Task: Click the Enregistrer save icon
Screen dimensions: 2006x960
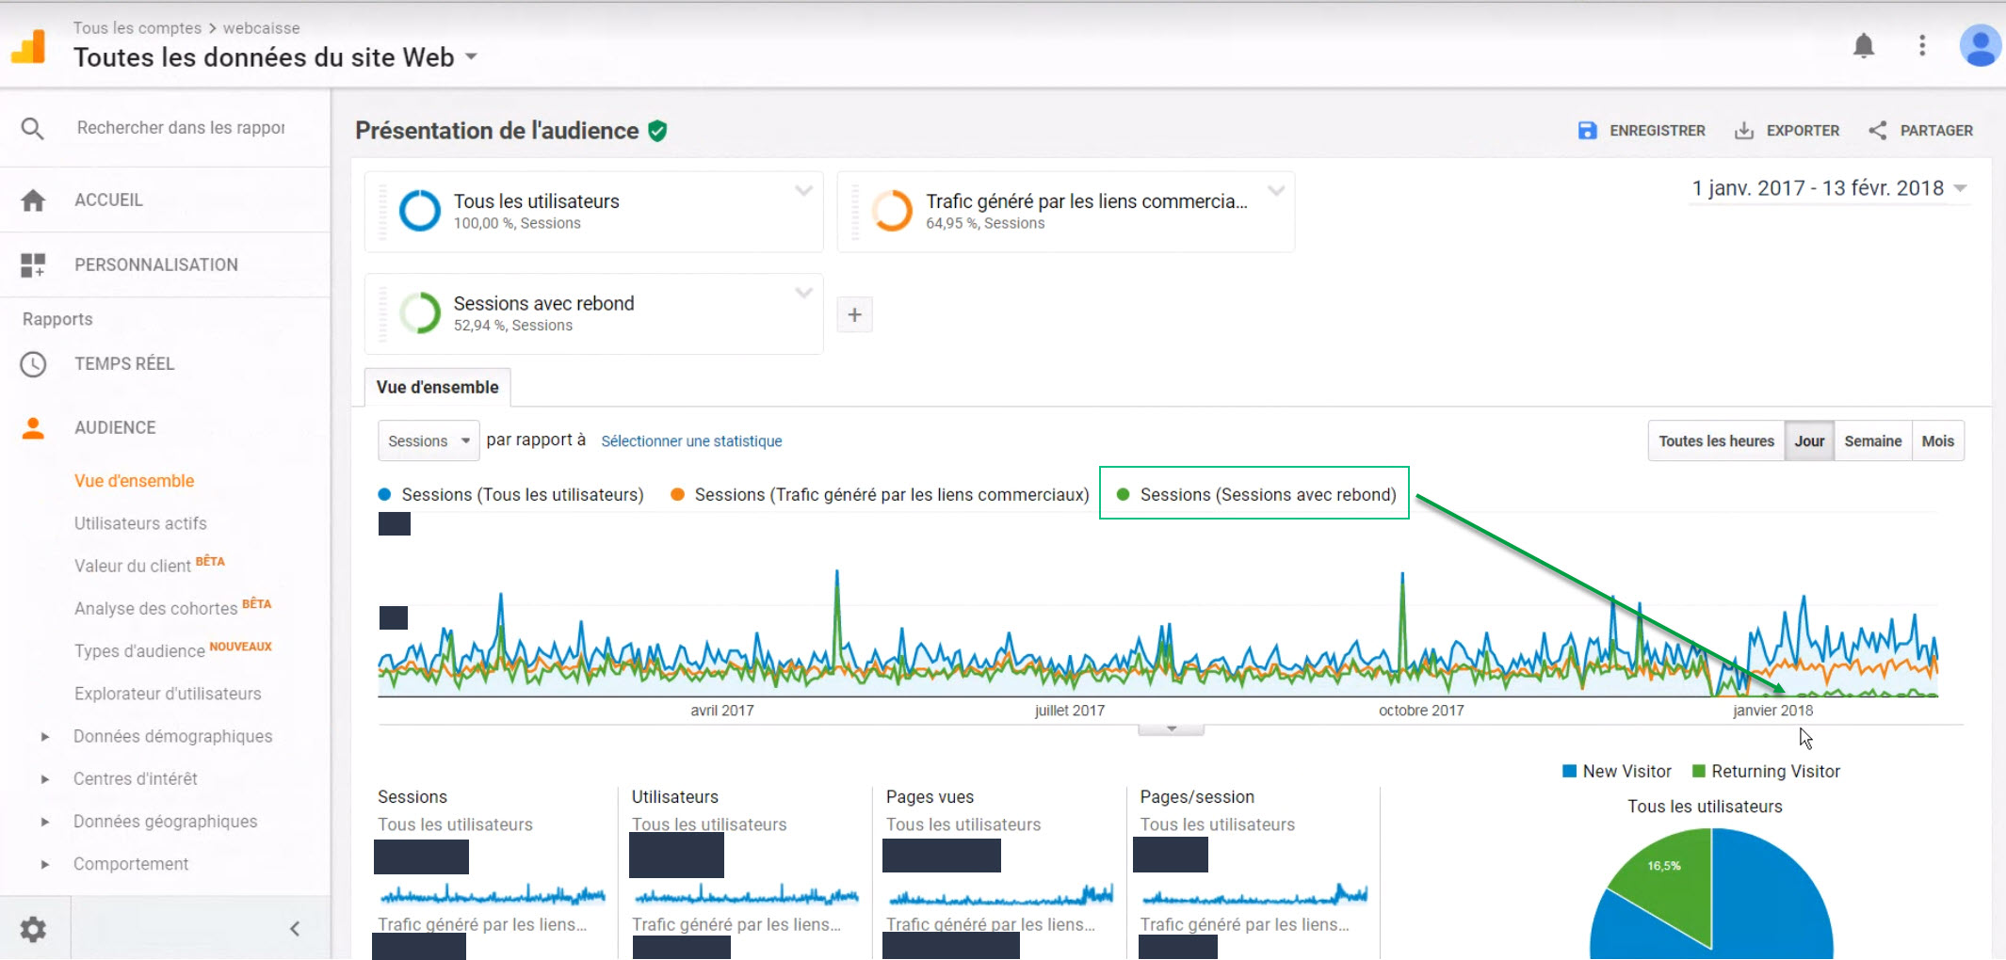Action: coord(1587,131)
